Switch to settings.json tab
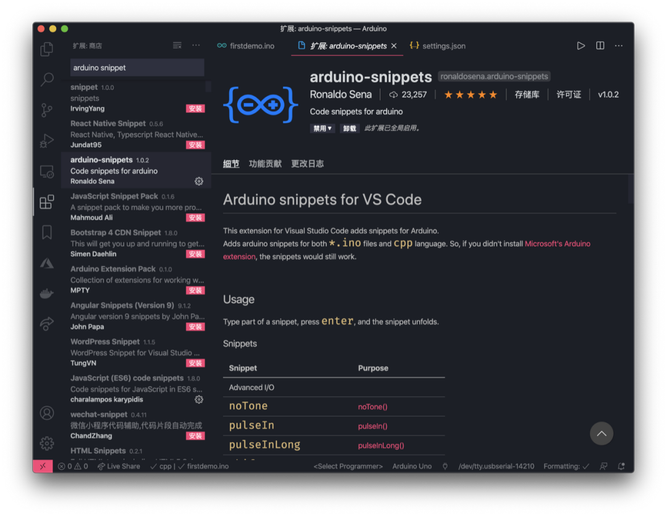This screenshot has width=667, height=516. click(x=438, y=46)
